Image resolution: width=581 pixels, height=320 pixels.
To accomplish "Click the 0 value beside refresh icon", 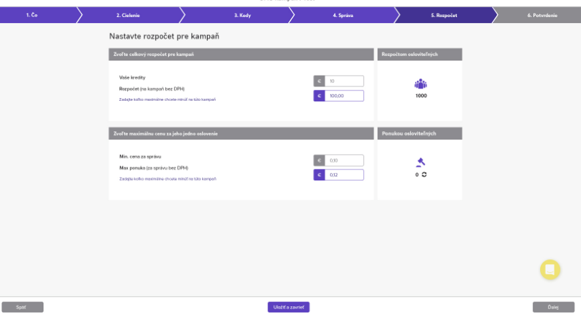I will click(417, 175).
